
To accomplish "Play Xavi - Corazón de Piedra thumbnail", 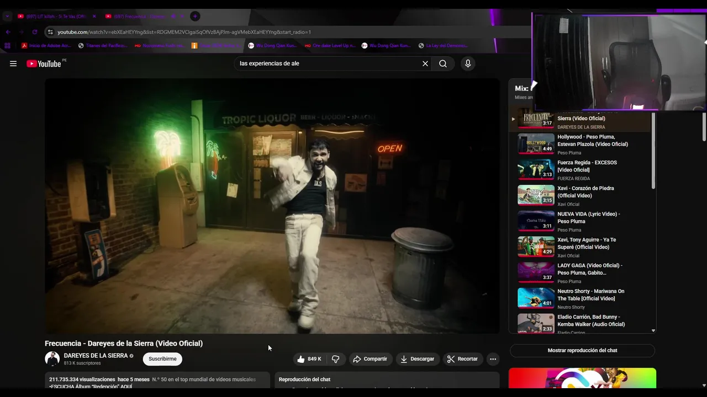I will (536, 195).
